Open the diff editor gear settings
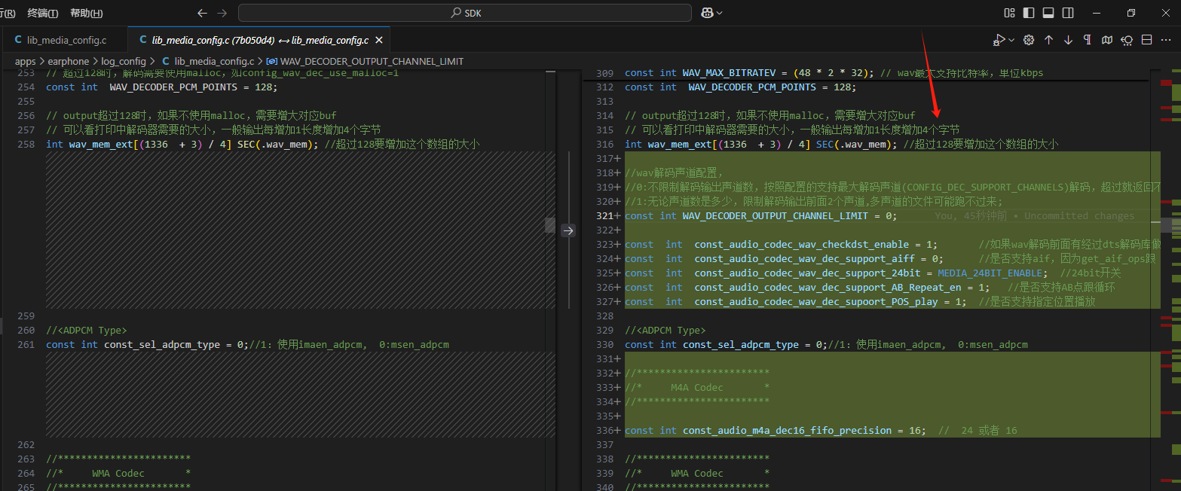Viewport: 1181px width, 491px height. [1028, 40]
